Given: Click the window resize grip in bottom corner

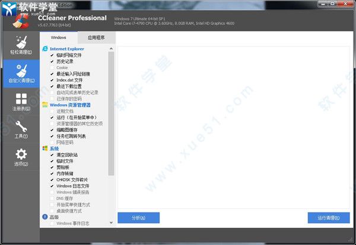Looking at the screenshot, I should [x=351, y=240].
